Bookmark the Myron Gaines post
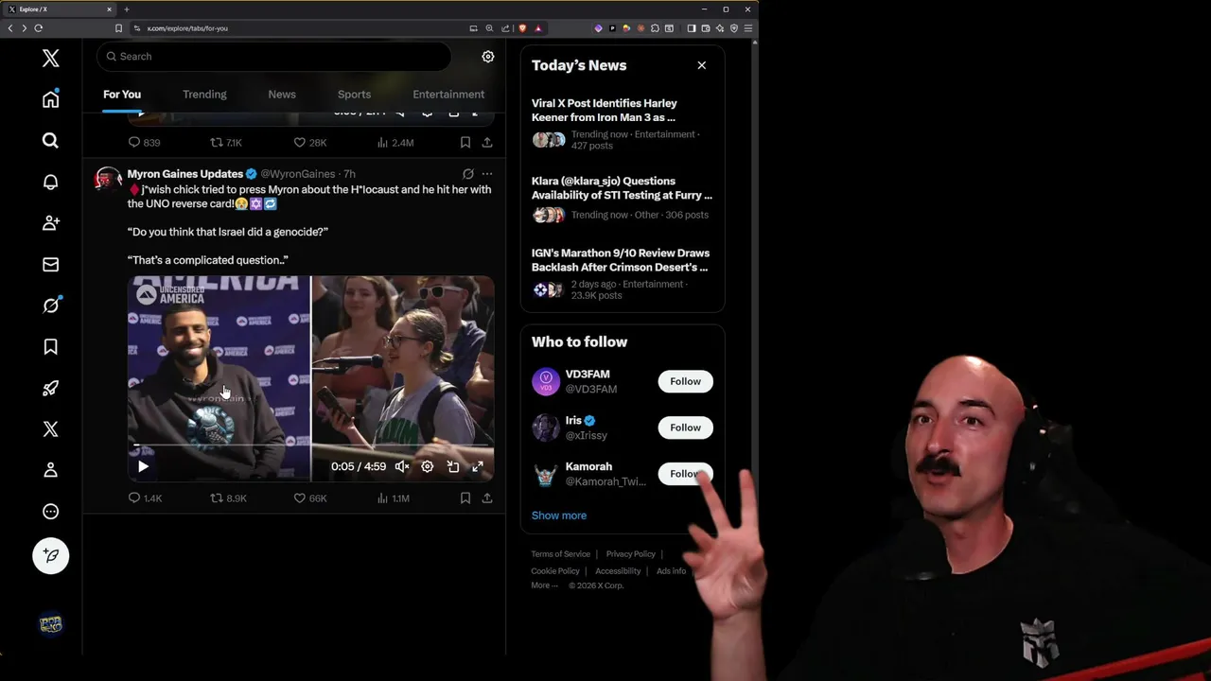 click(x=465, y=498)
